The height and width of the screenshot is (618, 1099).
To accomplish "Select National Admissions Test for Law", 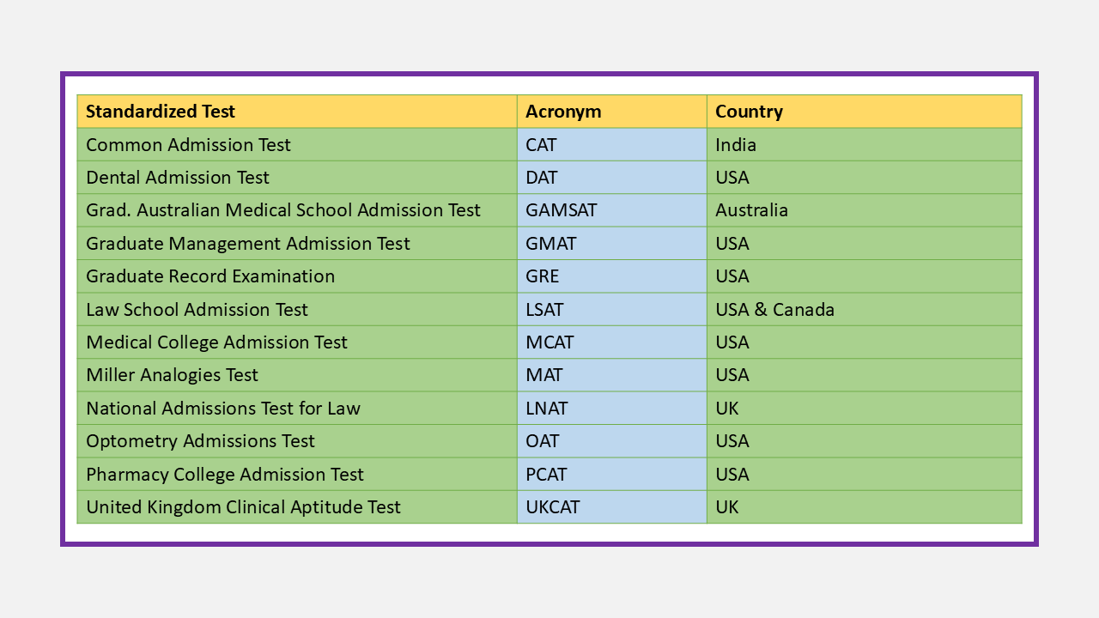I will 297,409.
